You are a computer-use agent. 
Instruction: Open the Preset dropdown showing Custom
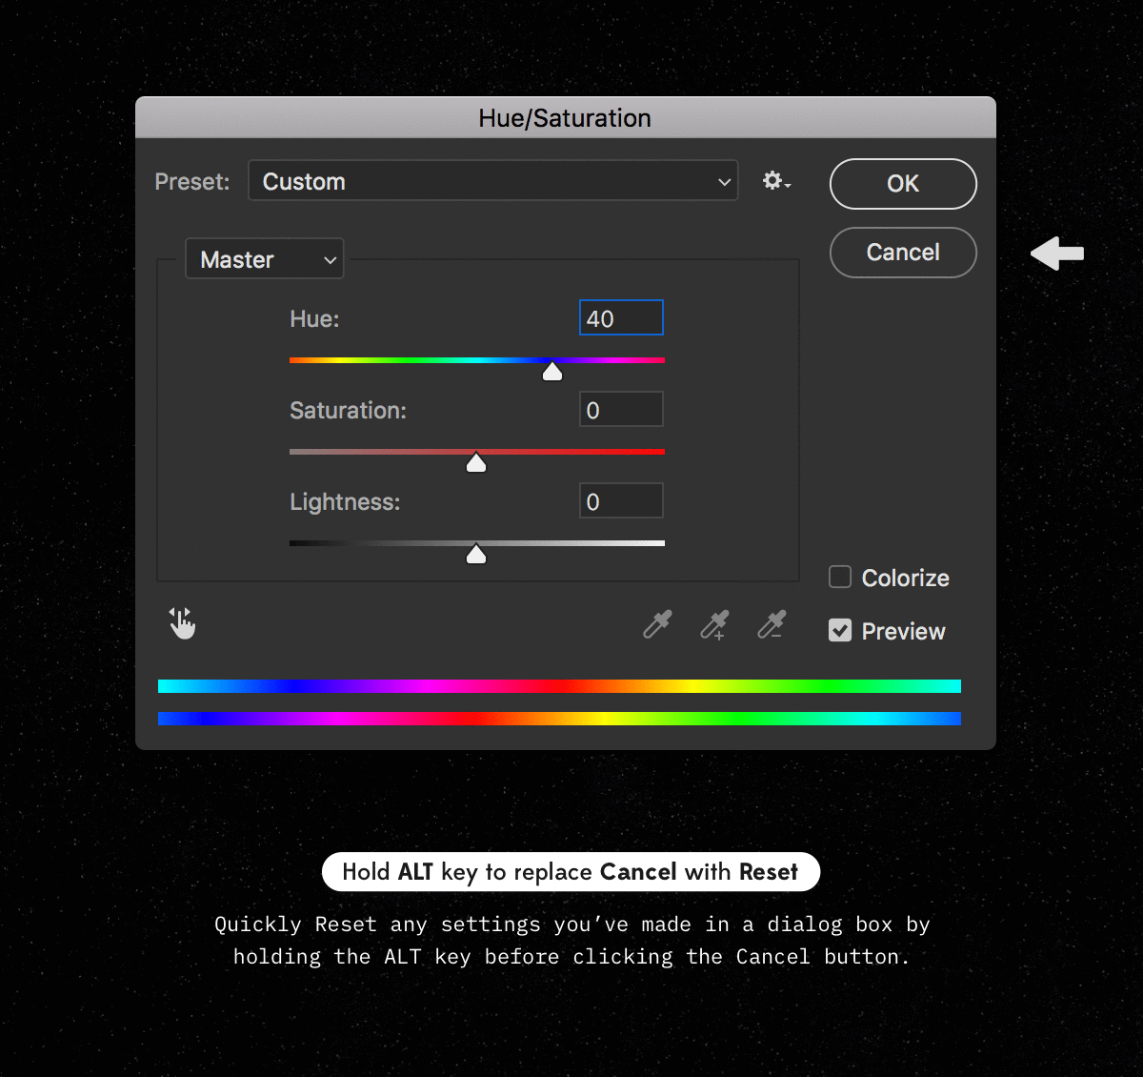(493, 181)
